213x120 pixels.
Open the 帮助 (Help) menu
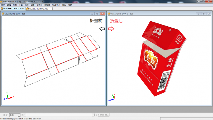click(x=70, y=5)
